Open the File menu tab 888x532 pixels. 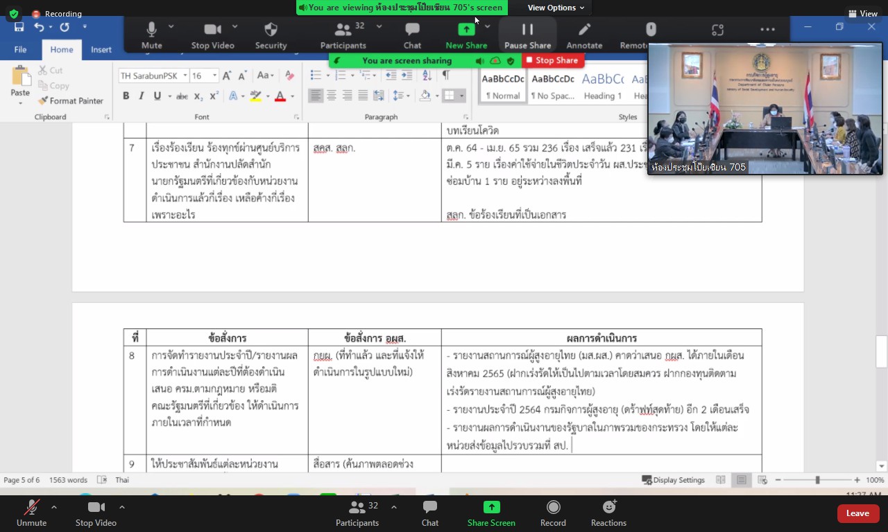tap(21, 50)
